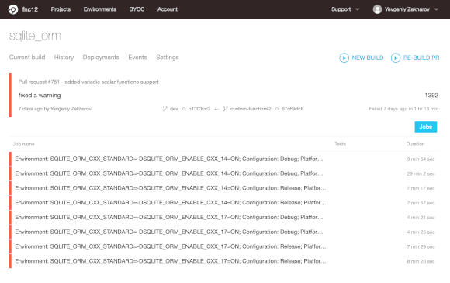Expand the Support menu arrow
450x283 pixels.
click(x=358, y=9)
